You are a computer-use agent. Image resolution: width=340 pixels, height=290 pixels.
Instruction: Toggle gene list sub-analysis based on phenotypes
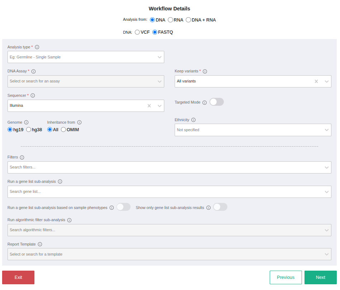[x=123, y=207]
